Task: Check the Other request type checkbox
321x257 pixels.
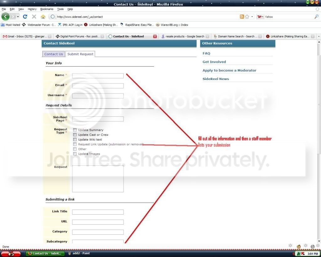Action: (75, 149)
